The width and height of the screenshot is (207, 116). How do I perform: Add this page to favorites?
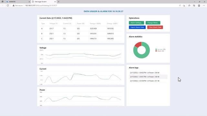[x=184, y=5]
